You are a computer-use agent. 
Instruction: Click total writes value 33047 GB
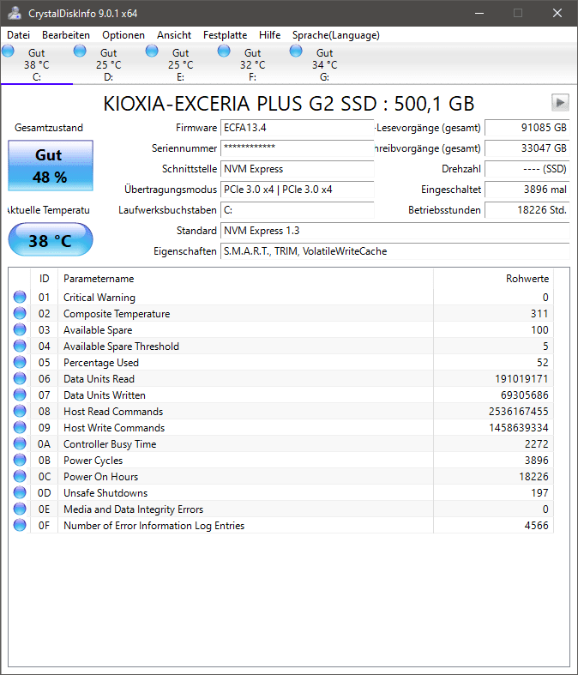click(x=527, y=148)
